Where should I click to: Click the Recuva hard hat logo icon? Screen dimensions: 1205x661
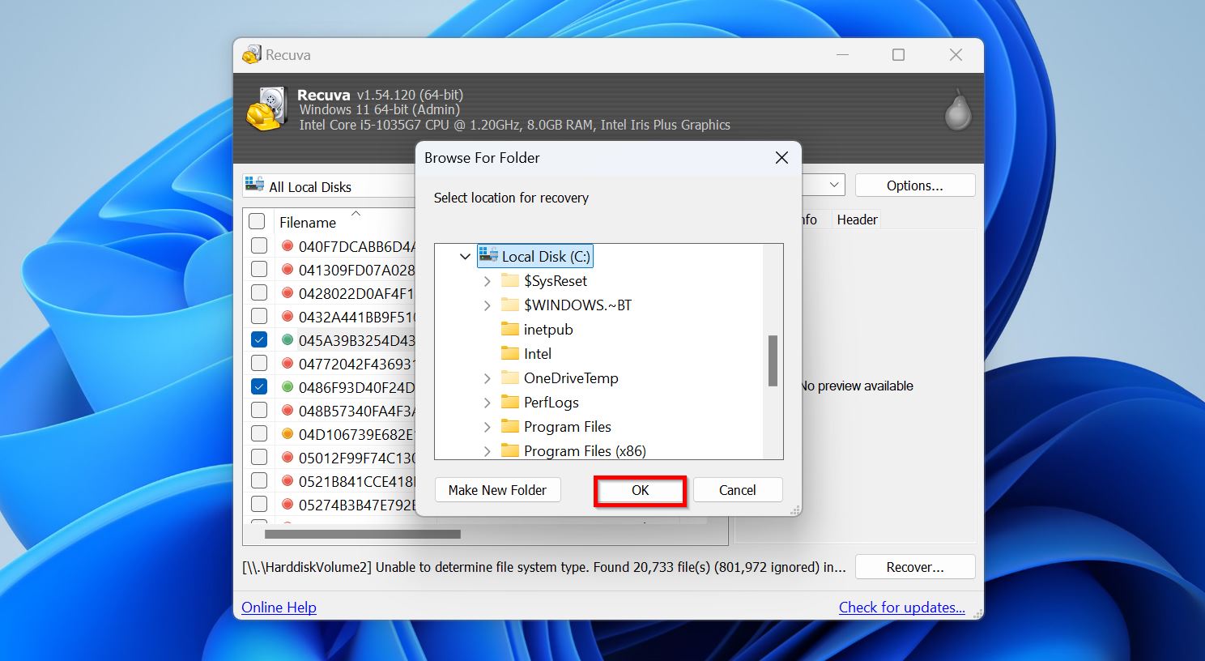tap(266, 109)
